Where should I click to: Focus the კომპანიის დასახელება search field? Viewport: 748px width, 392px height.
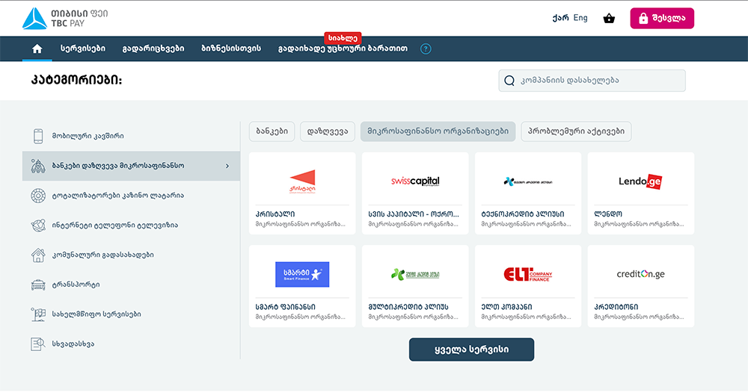coord(592,81)
